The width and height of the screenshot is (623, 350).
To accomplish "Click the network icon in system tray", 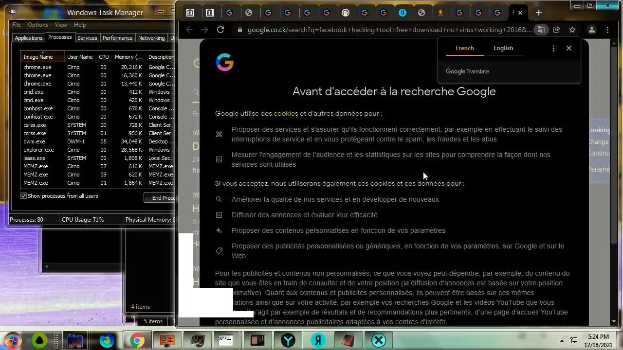I will pos(574,340).
